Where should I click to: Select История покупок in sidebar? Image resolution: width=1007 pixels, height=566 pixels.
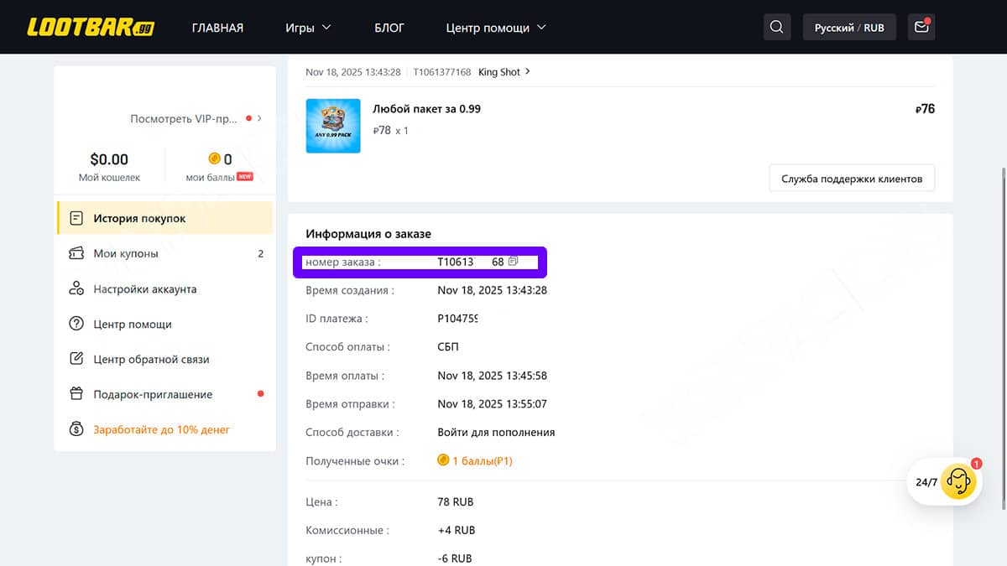[x=139, y=219]
